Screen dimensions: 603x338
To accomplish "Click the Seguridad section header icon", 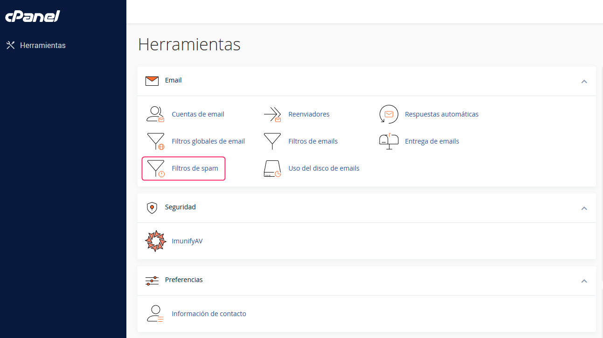I will [152, 207].
